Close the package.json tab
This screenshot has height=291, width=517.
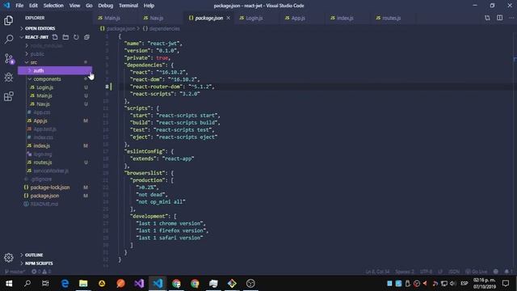(x=228, y=18)
